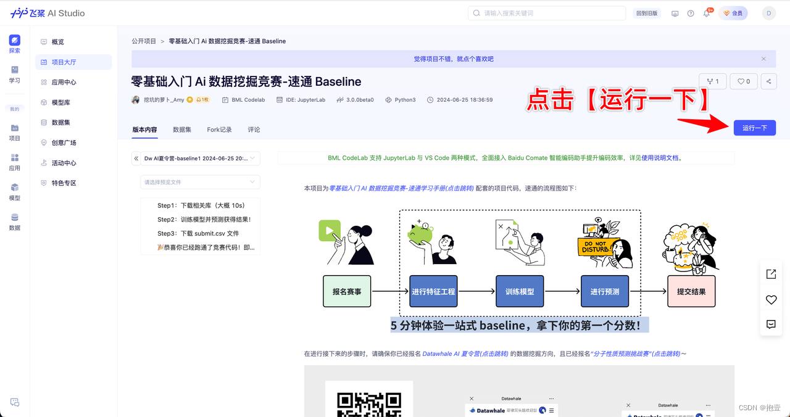Switch to the 版本内容 tab
Viewport: 790px width, 417px height.
tap(144, 130)
